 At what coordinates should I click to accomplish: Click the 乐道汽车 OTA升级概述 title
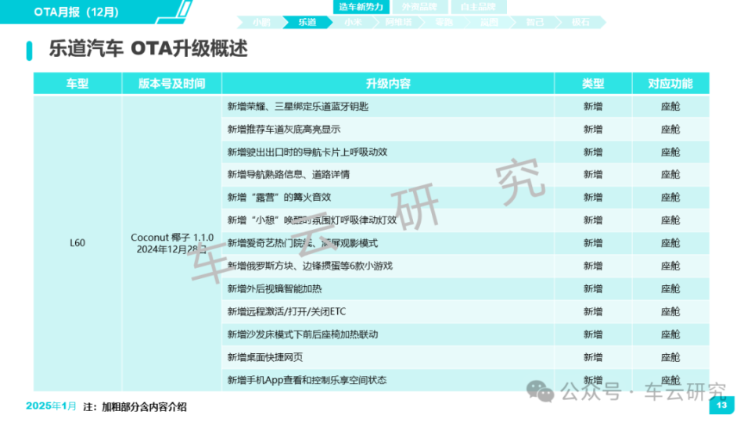coord(149,48)
